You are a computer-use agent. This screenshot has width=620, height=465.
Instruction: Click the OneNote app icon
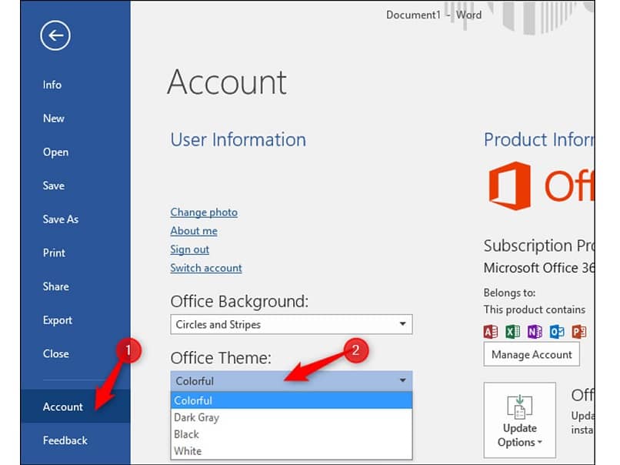[535, 332]
